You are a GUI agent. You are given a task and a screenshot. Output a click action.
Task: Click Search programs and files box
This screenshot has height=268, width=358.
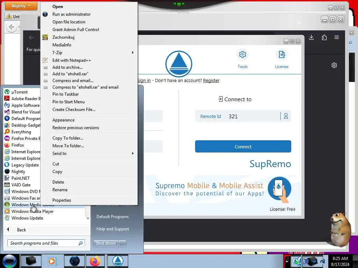click(46, 243)
